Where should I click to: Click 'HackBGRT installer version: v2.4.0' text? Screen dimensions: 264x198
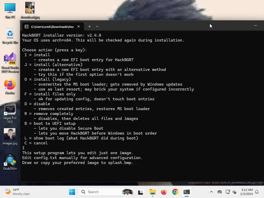click(62, 35)
